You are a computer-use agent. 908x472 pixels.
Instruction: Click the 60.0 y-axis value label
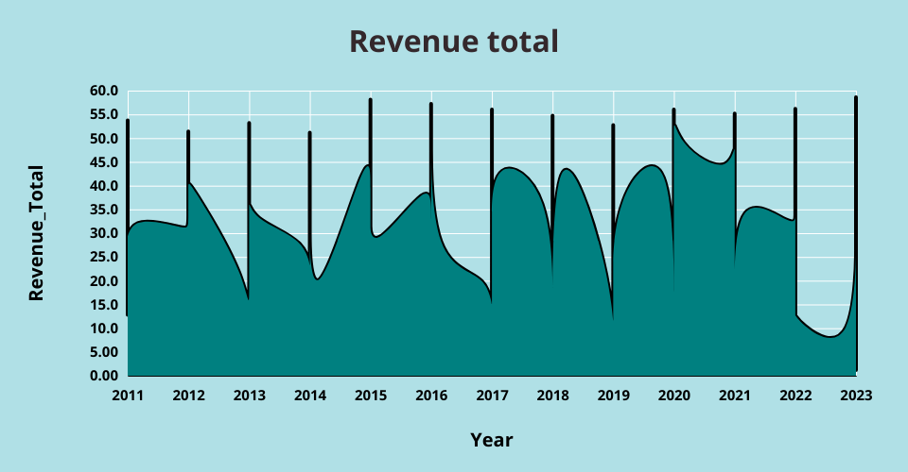coord(104,92)
